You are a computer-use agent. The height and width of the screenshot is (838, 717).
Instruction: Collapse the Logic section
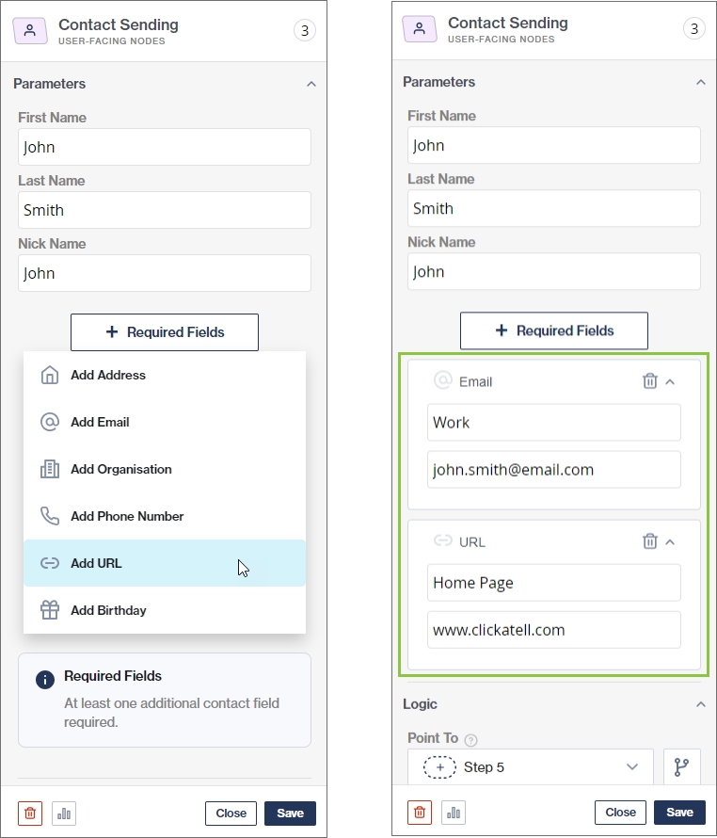(x=700, y=704)
